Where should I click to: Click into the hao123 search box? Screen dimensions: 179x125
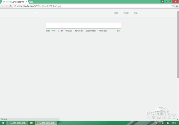pos(83,26)
